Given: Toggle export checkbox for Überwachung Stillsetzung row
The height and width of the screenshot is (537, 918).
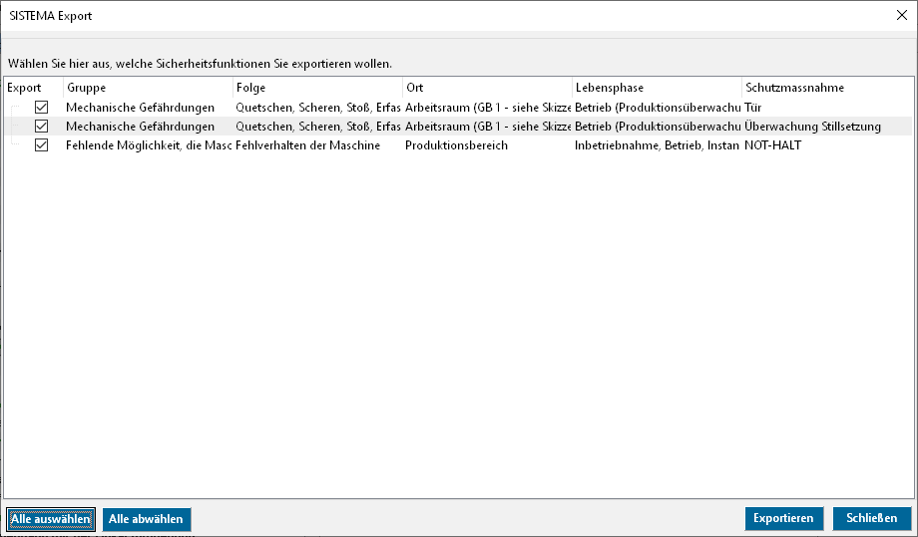Looking at the screenshot, I should pos(42,127).
